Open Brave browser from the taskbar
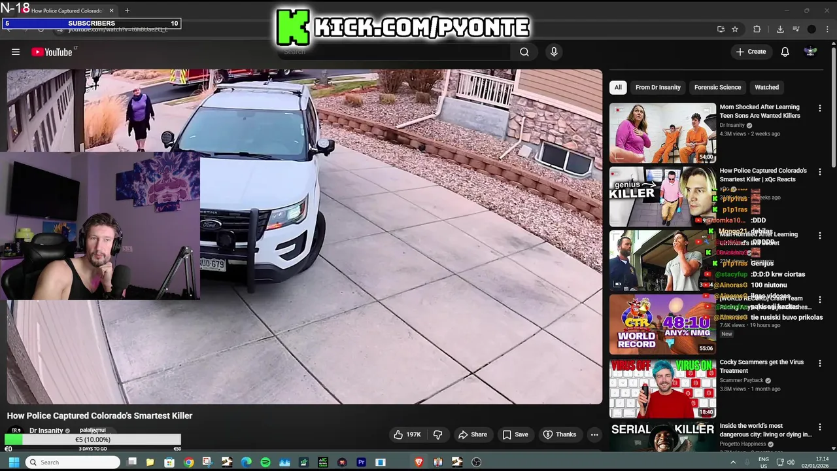837x471 pixels. click(418, 462)
